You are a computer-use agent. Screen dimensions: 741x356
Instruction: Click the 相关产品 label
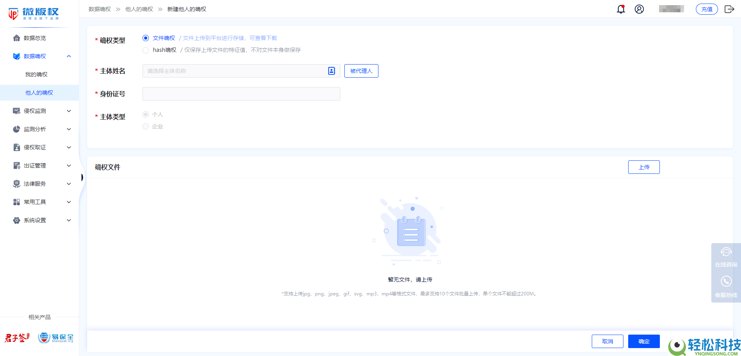click(x=40, y=317)
